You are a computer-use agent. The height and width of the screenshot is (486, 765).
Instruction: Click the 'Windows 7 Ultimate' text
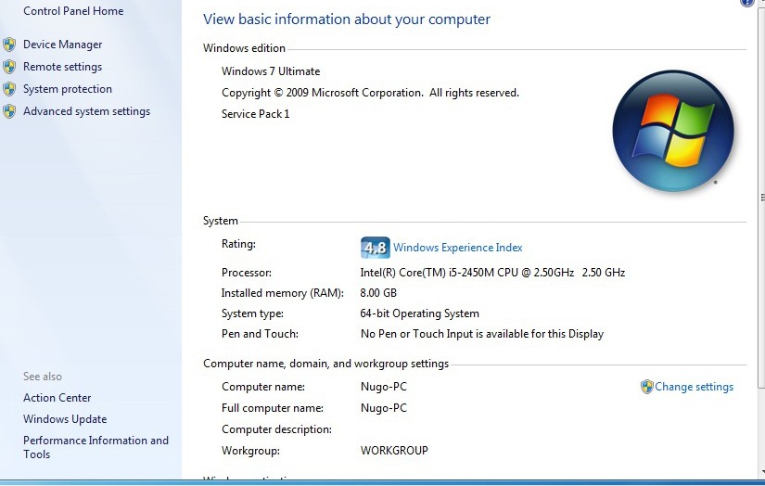pyautogui.click(x=271, y=71)
